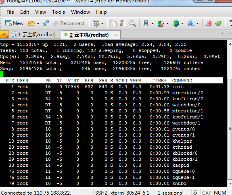Open the Window menu
Image resolution: width=232 pixels, height=195 pixels.
[80, 12]
